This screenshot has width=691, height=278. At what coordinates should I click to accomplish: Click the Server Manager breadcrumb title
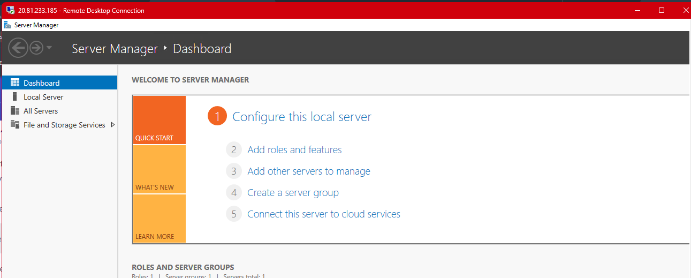[x=115, y=49]
